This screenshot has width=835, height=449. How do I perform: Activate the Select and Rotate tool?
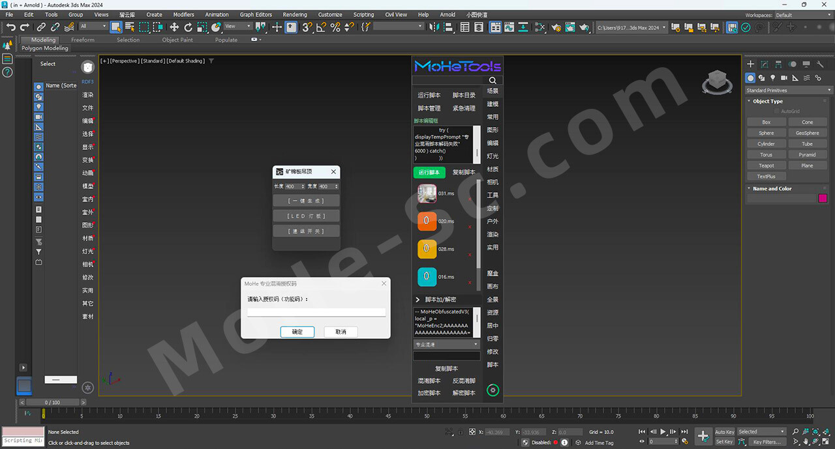pyautogui.click(x=188, y=27)
